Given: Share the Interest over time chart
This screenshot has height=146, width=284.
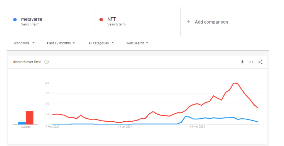Looking at the screenshot, I should [260, 62].
